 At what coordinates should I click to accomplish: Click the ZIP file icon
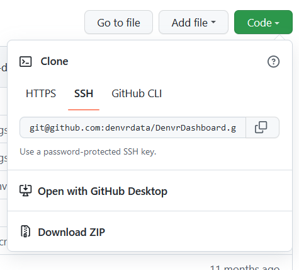tap(26, 232)
